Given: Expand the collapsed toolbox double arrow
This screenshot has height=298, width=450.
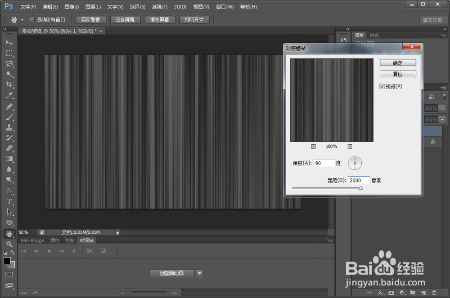Looking at the screenshot, I should click(4, 29).
